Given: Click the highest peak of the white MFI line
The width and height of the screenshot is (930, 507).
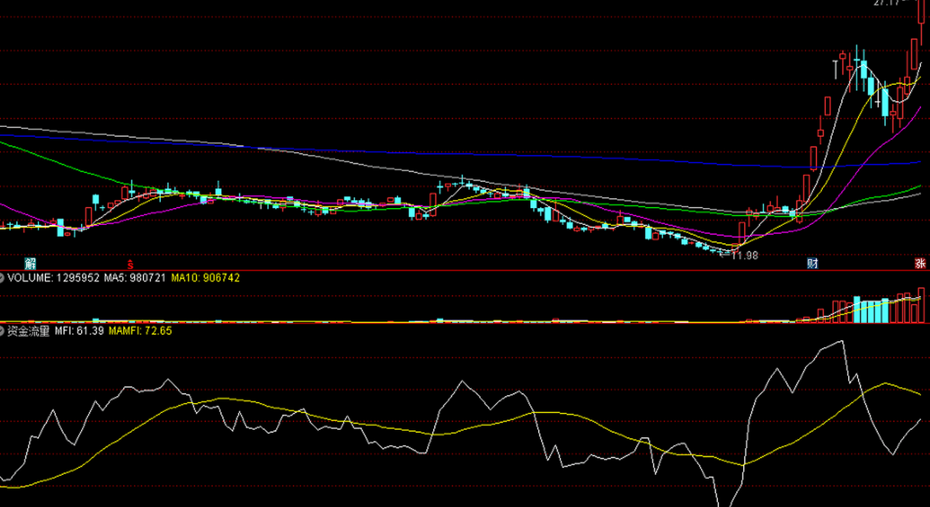Looking at the screenshot, I should coord(842,341).
